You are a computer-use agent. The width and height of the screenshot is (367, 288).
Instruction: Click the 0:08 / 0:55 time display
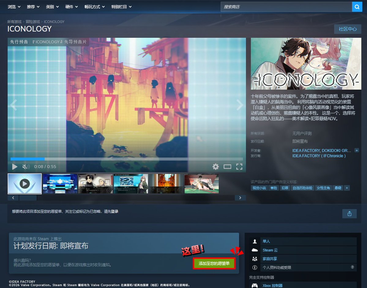45,167
